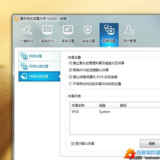Open the 安全设置 shield icon
Screen dimensions: 160x160
(x=88, y=30)
